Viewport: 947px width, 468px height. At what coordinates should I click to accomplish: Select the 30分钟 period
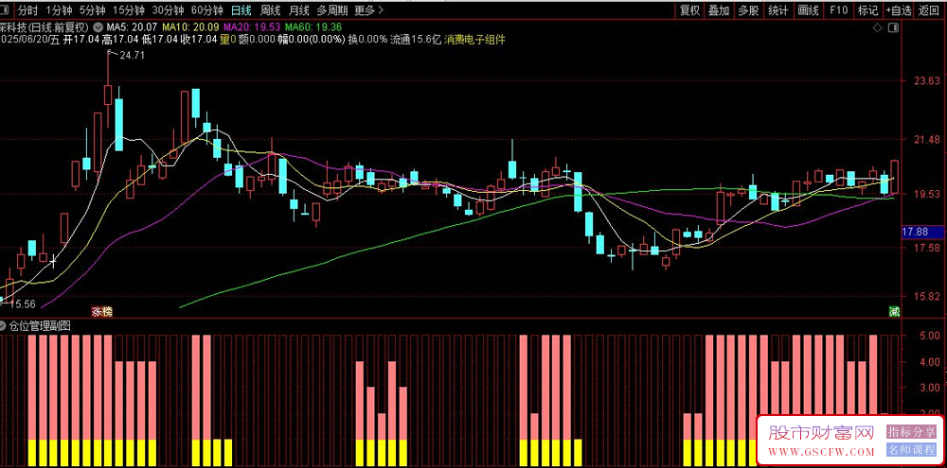[x=168, y=10]
